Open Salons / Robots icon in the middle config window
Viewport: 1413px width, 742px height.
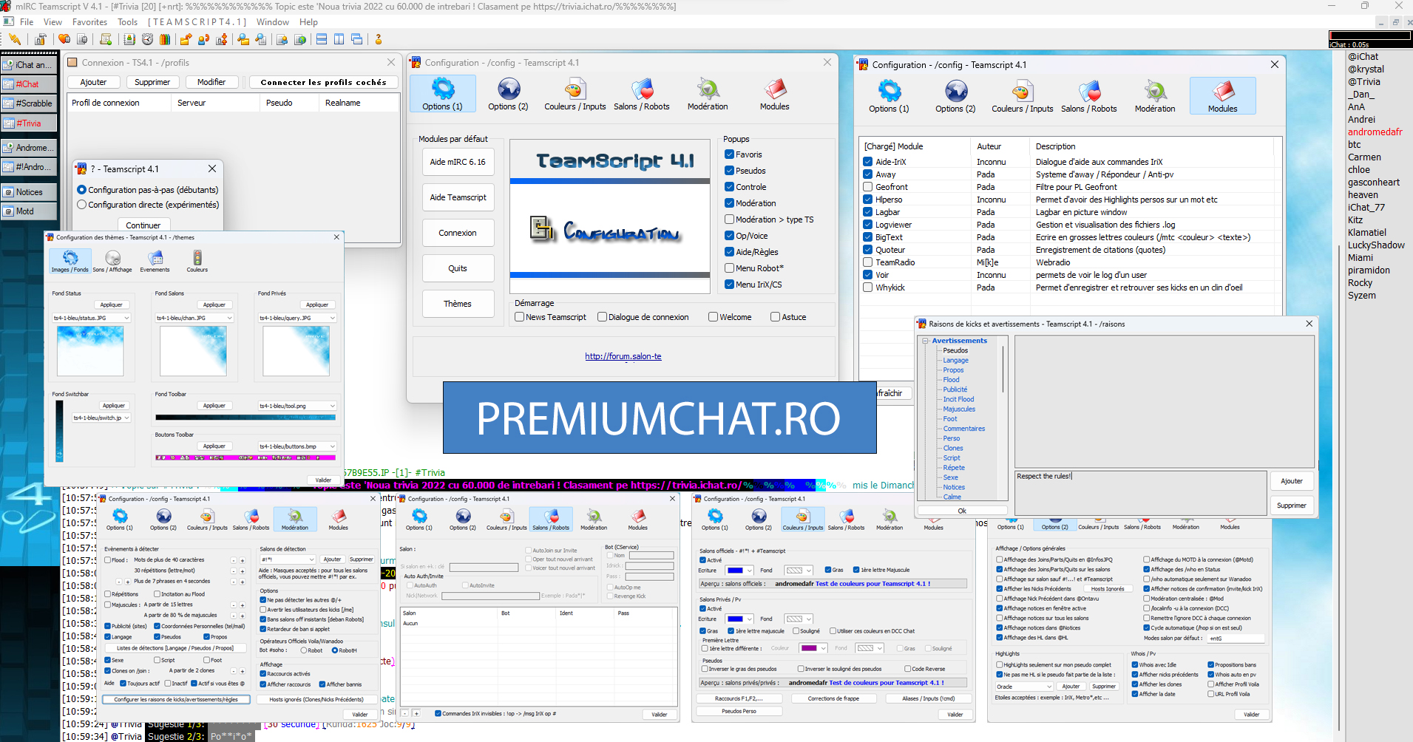(x=642, y=94)
